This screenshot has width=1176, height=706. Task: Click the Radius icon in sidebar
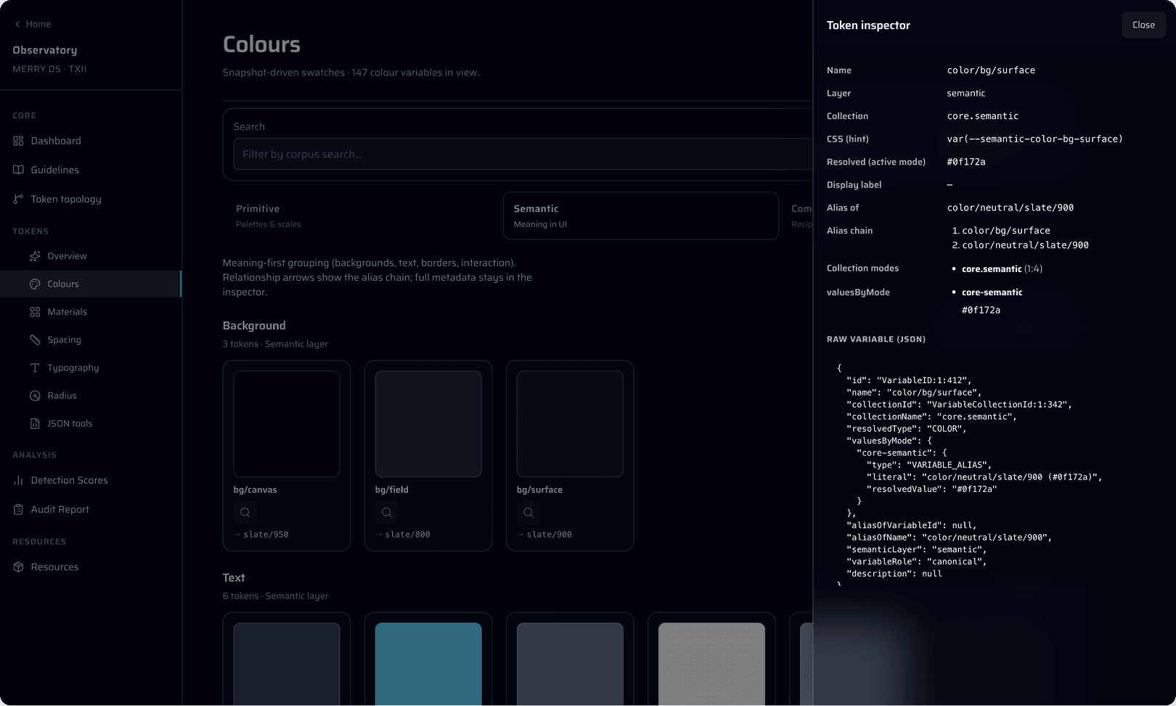coord(35,395)
